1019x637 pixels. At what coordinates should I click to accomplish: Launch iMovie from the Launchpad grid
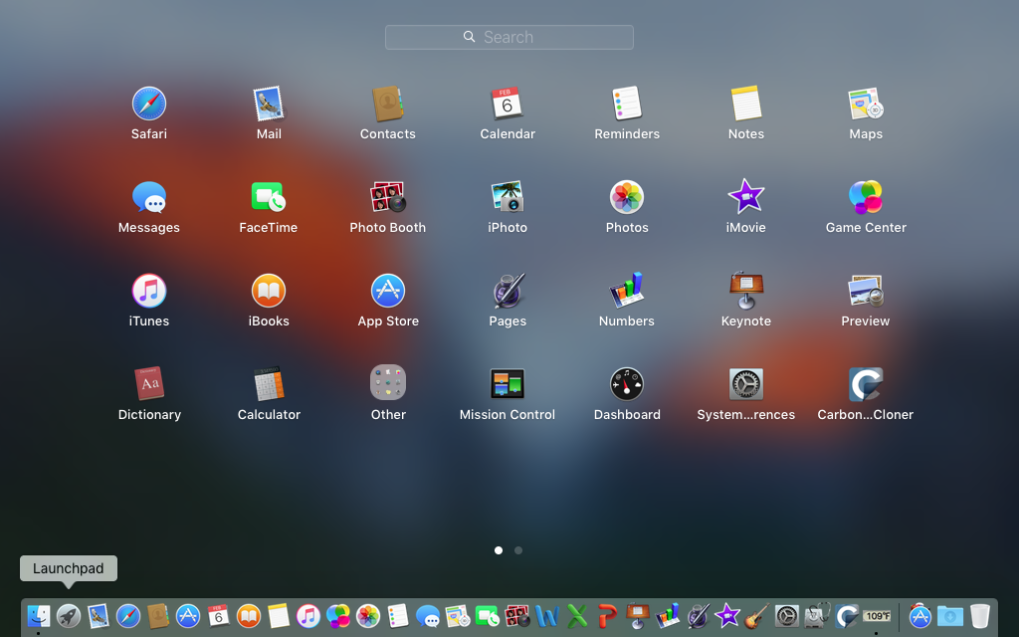[x=746, y=198]
